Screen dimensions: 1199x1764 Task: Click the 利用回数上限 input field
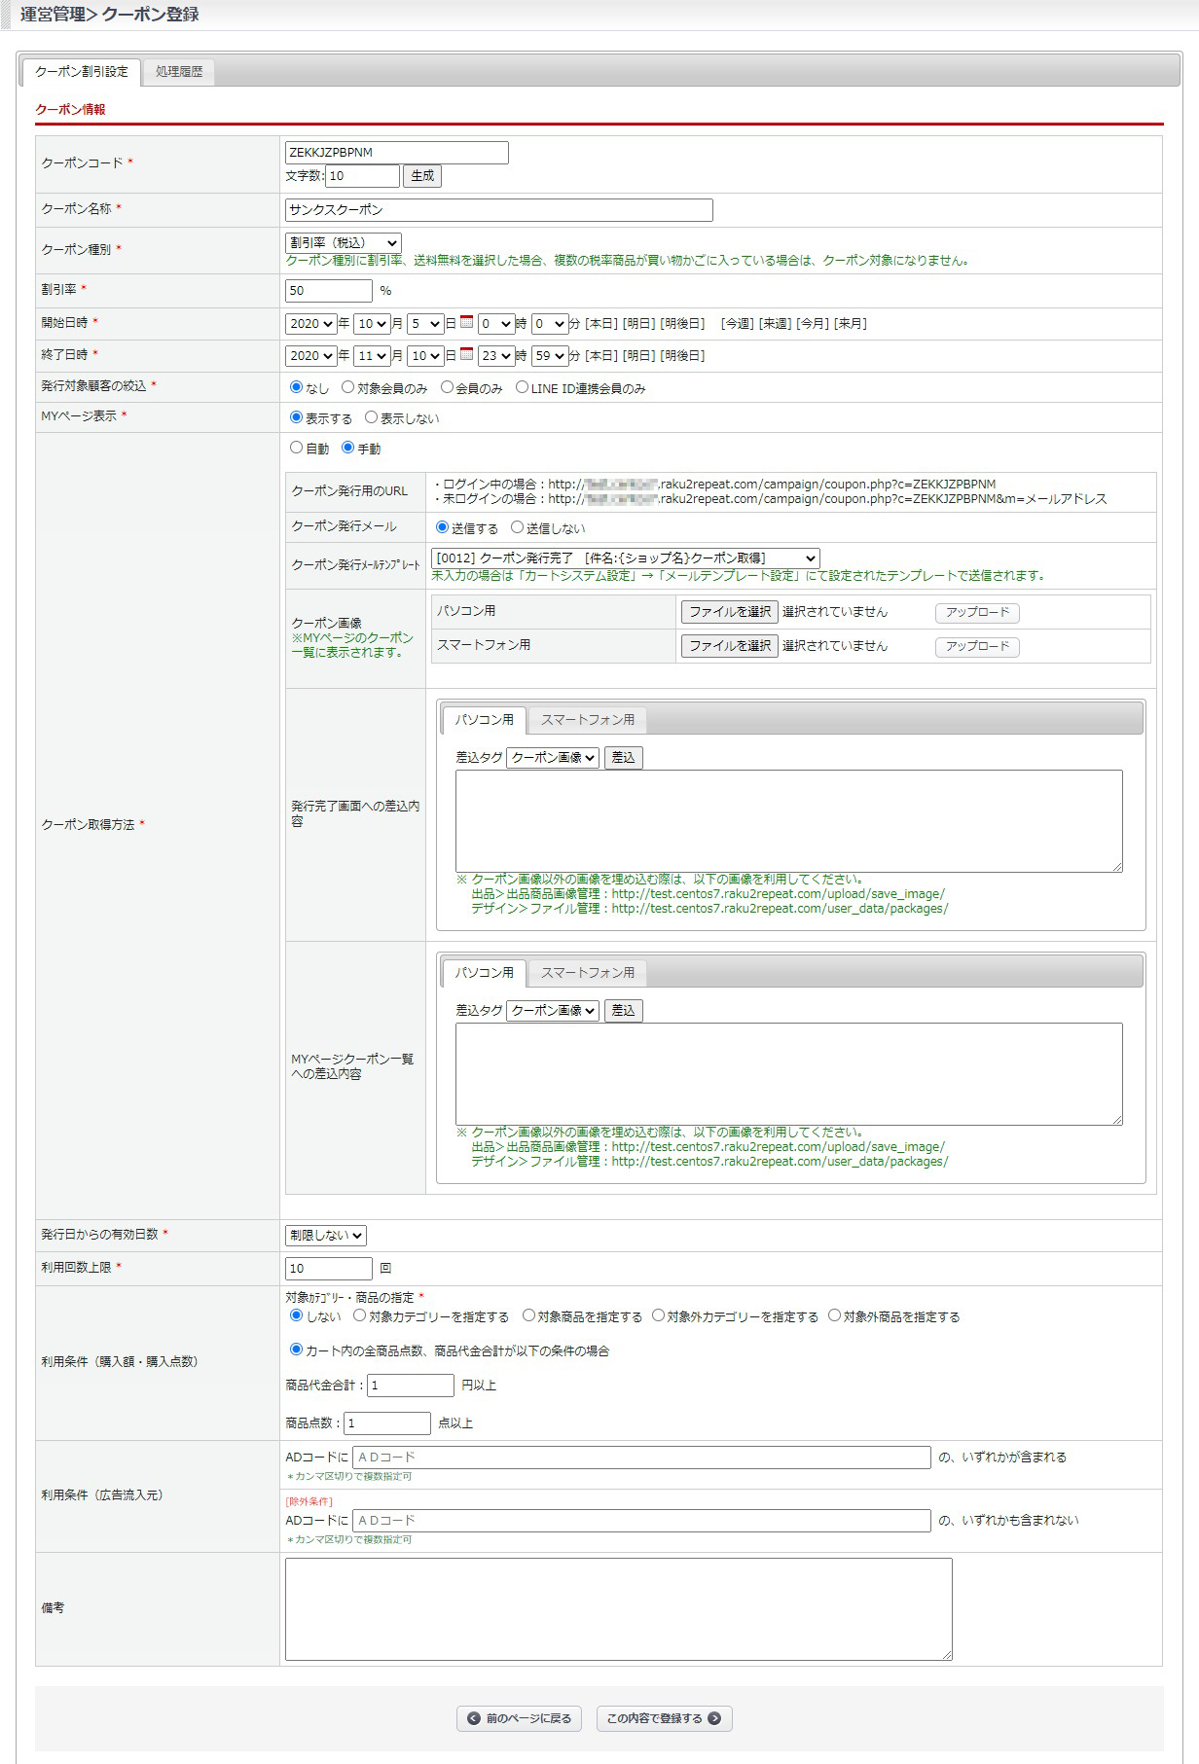pos(329,1269)
